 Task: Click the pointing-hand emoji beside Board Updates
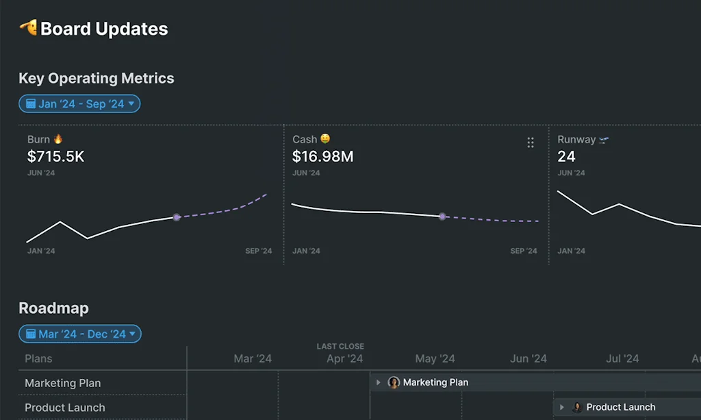29,28
